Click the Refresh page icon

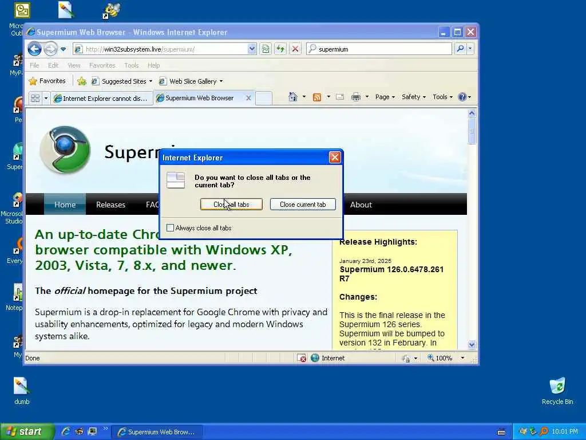click(x=280, y=49)
